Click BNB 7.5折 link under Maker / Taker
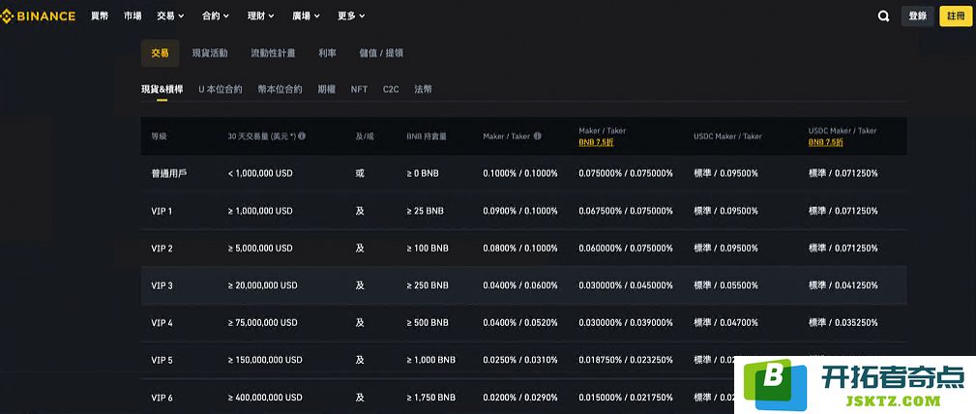The width and height of the screenshot is (976, 414). coord(596,142)
